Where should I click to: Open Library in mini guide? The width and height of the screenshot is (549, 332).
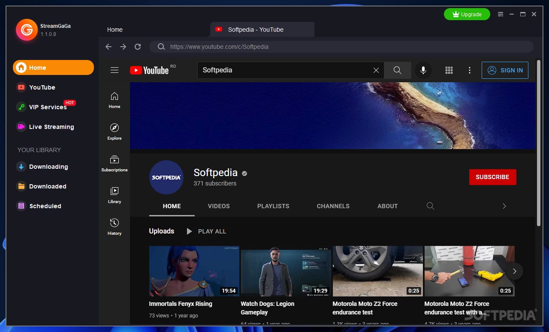[x=115, y=195]
